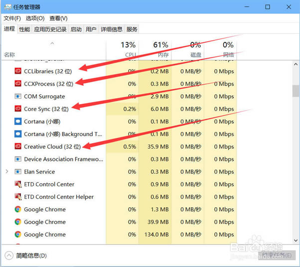Click the 134.0 MB memory value
Viewport: 300px width, 267px height.
[156, 235]
